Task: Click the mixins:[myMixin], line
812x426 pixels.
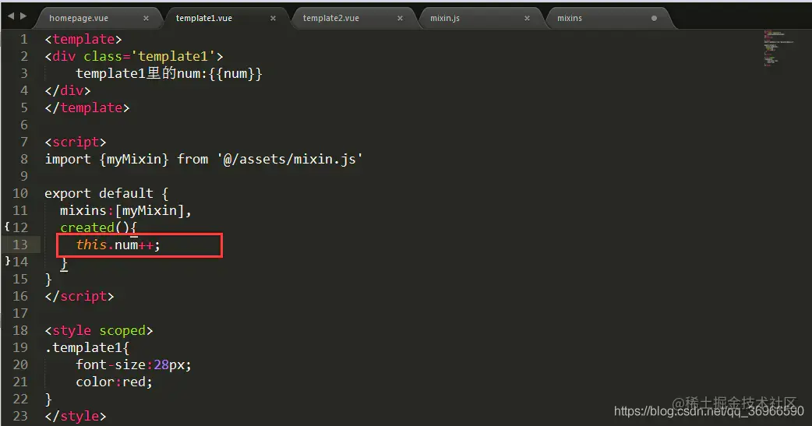Action: (x=125, y=210)
